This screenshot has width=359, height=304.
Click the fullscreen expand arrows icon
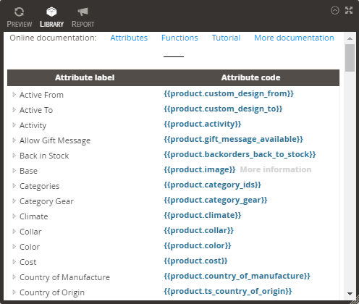pos(349,10)
